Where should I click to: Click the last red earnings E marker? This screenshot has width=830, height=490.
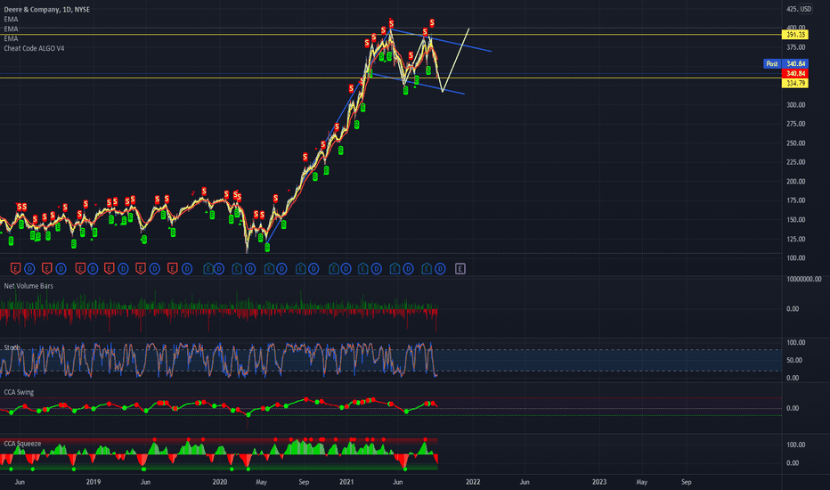172,269
